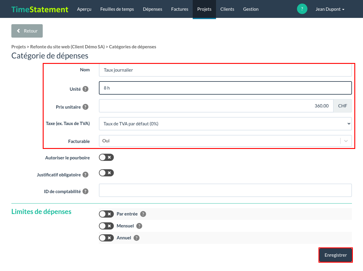Click the Prix unitaire amount field
This screenshot has height=271, width=363.
click(x=216, y=106)
